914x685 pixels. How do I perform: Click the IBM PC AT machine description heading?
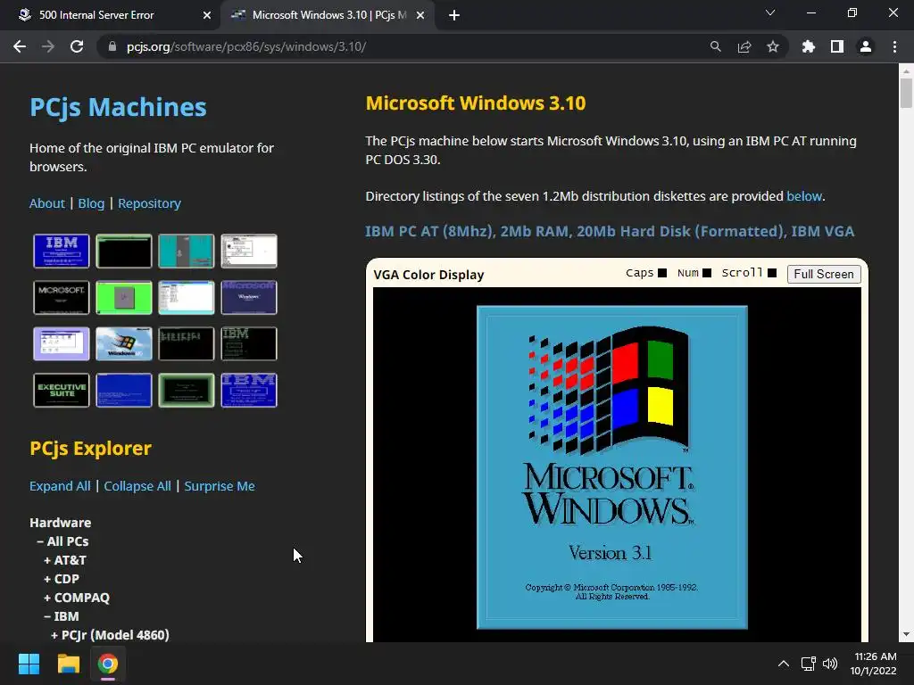(610, 231)
